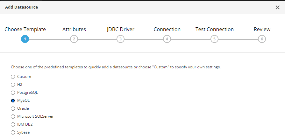Choose the Oracle template
The width and height of the screenshot is (285, 138).
13,108
